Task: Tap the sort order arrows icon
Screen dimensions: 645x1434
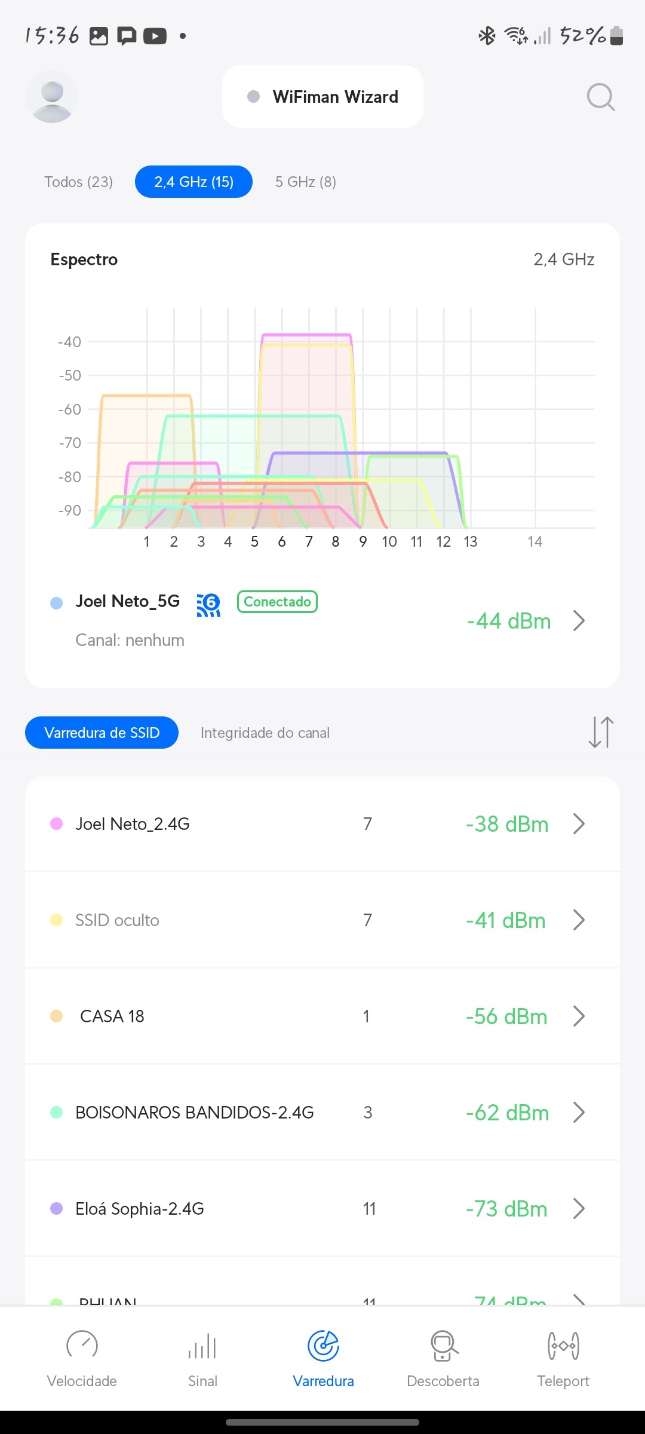Action: [600, 732]
